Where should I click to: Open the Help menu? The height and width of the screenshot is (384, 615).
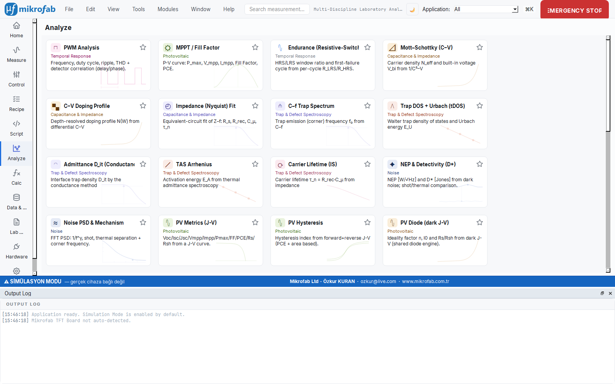pyautogui.click(x=229, y=9)
